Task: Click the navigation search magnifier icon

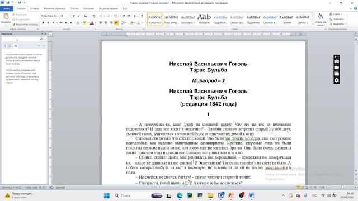Action: (41, 39)
